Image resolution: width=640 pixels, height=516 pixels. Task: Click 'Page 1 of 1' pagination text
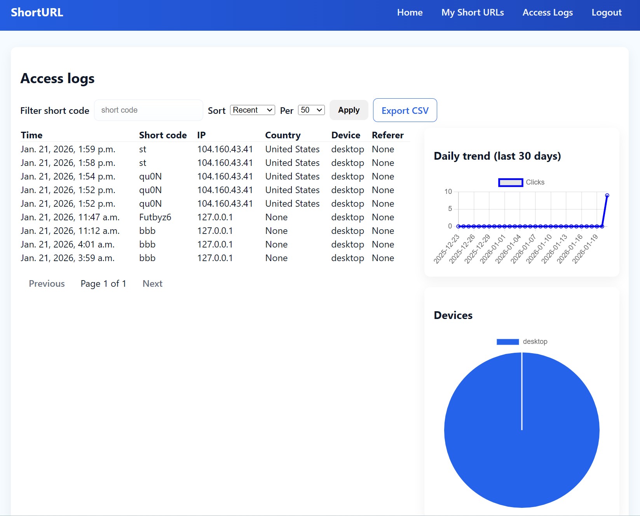pyautogui.click(x=103, y=284)
